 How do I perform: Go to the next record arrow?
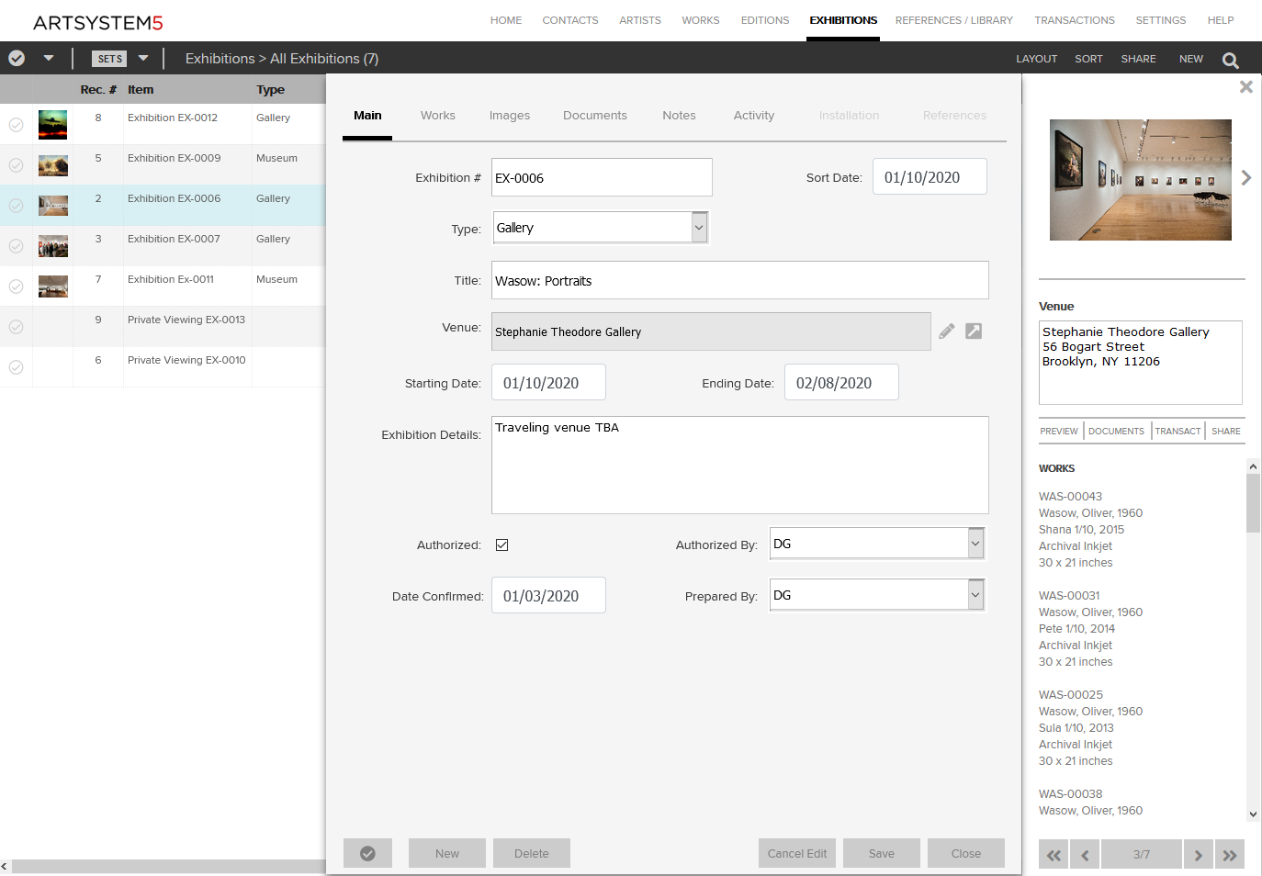point(1198,855)
